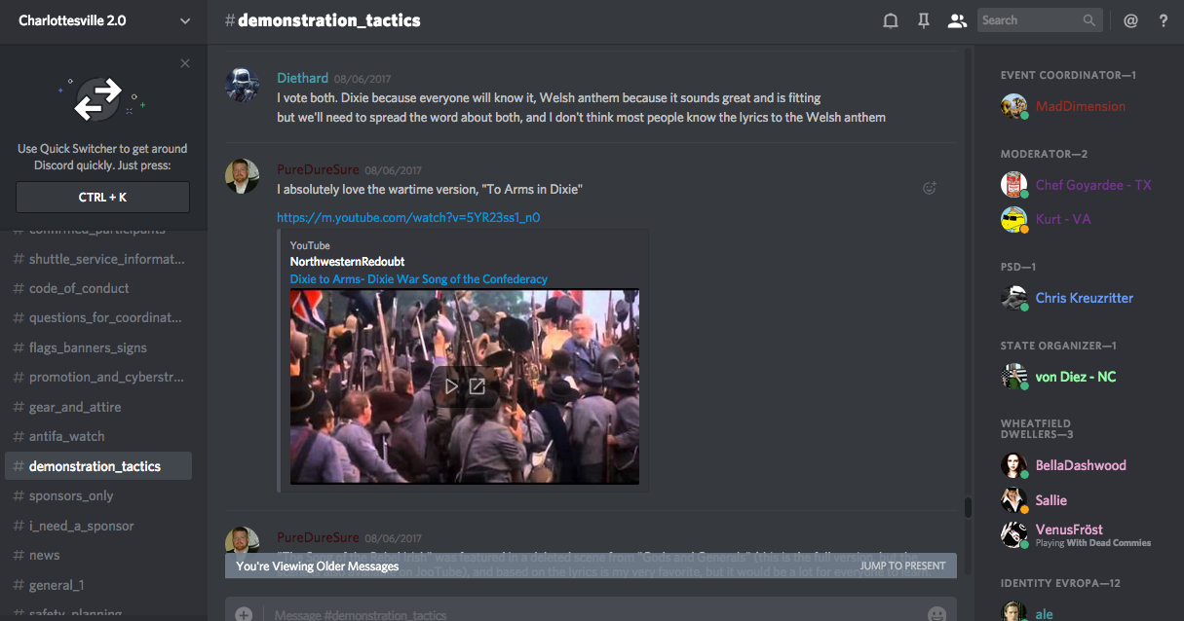Image resolution: width=1184 pixels, height=621 pixels.
Task: Open recent mentions @ icon
Action: [x=1130, y=20]
